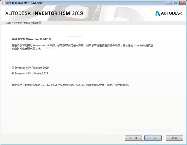This screenshot has height=145, width=187.
Task: Go back with the 上一步 button
Action: click(x=133, y=138)
